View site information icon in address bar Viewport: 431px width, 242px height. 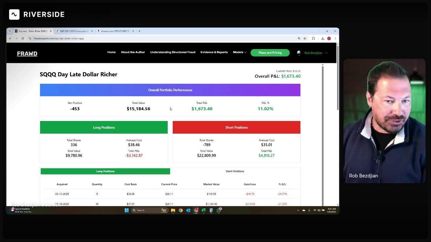point(30,38)
